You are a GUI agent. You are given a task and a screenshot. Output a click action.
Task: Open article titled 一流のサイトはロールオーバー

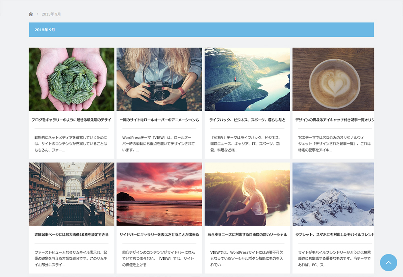click(159, 120)
